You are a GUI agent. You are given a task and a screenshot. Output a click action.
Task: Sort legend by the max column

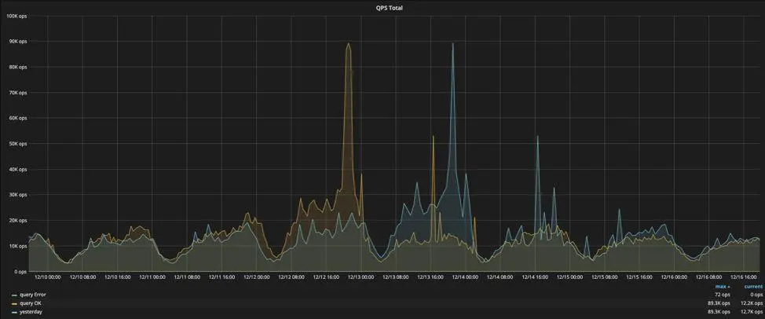coord(722,287)
